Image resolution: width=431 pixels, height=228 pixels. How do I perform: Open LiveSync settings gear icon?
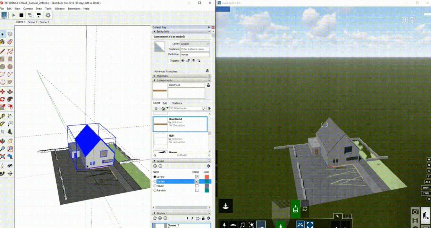48,15
